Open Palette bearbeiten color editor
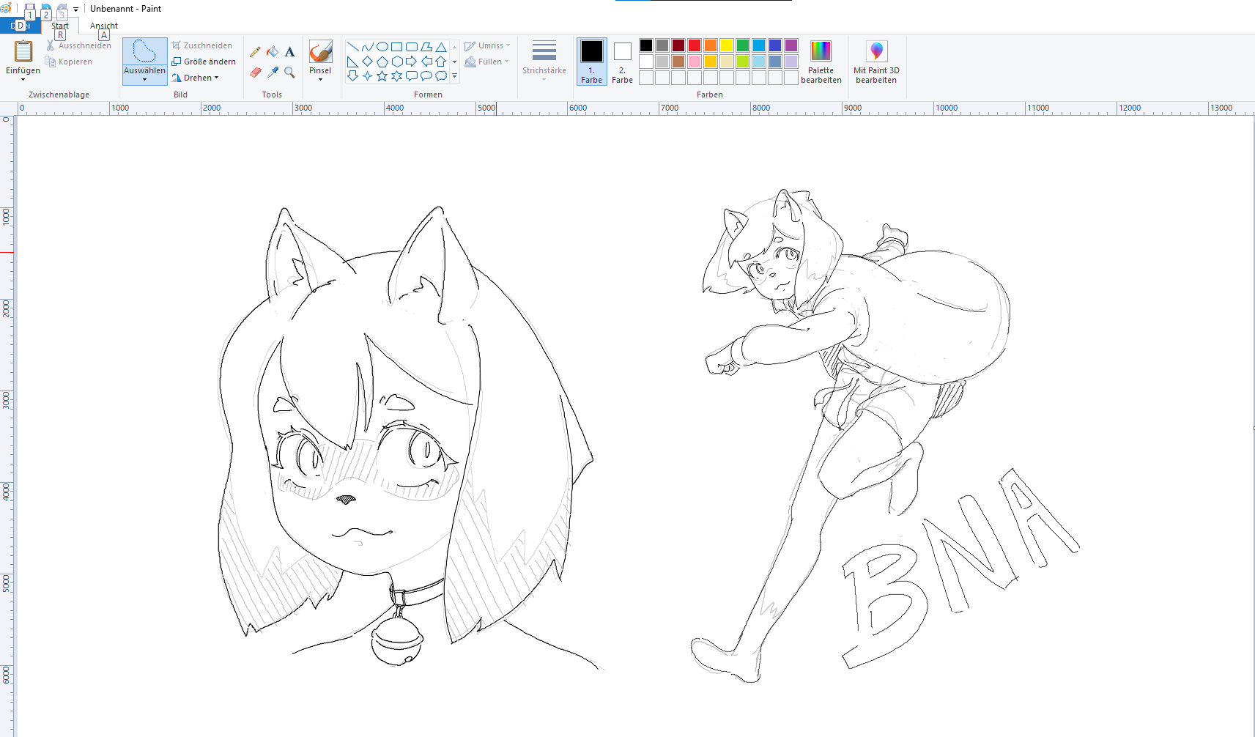 pos(821,62)
